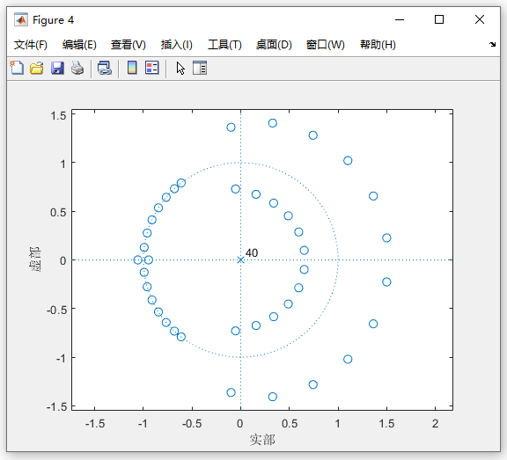Click the Link Plot toolbar icon
Image resolution: width=507 pixels, height=460 pixels.
[x=105, y=68]
